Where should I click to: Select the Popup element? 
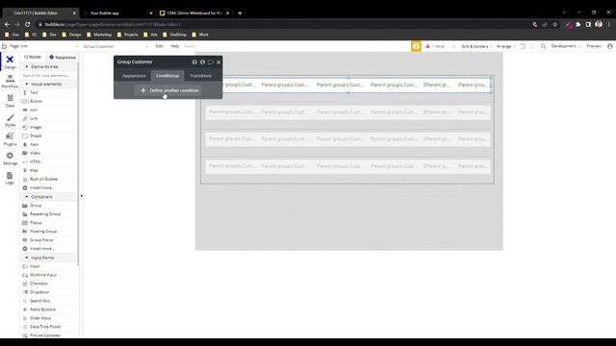pos(49,223)
